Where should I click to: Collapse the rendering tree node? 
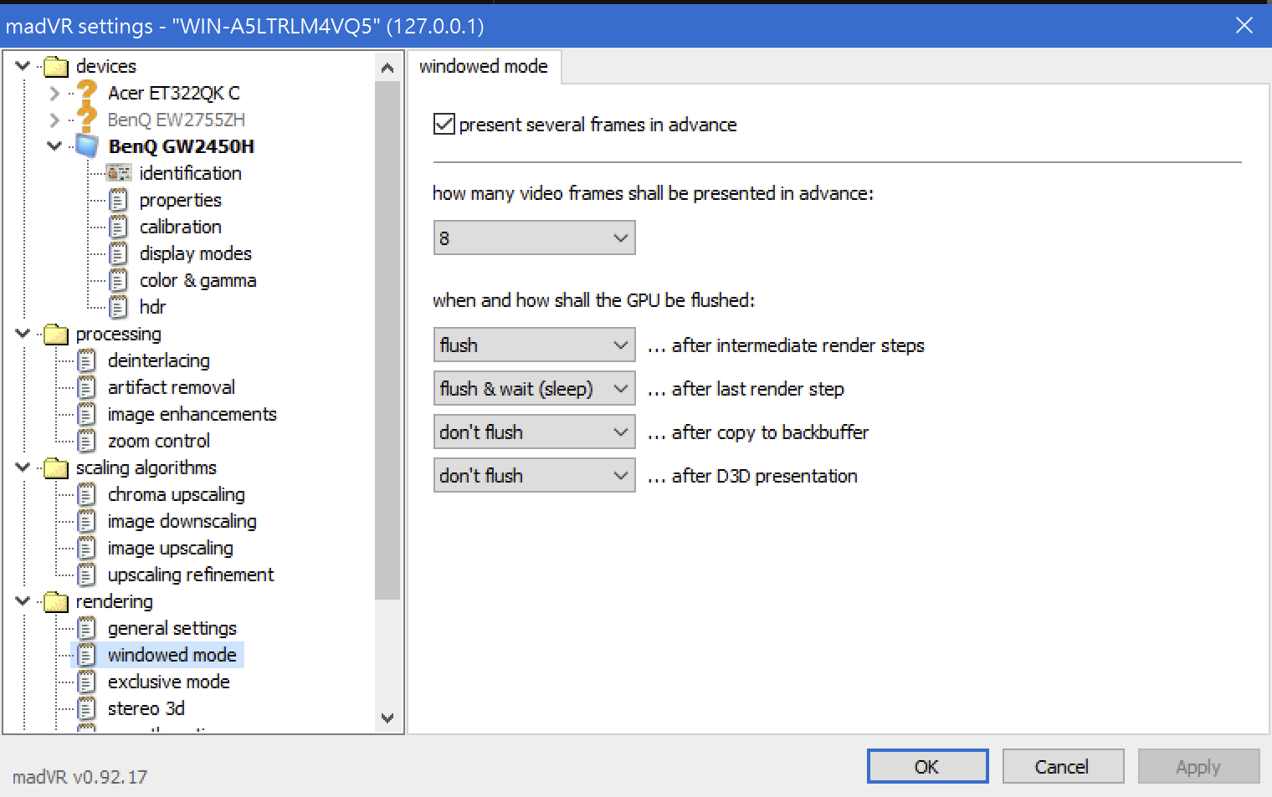[23, 600]
